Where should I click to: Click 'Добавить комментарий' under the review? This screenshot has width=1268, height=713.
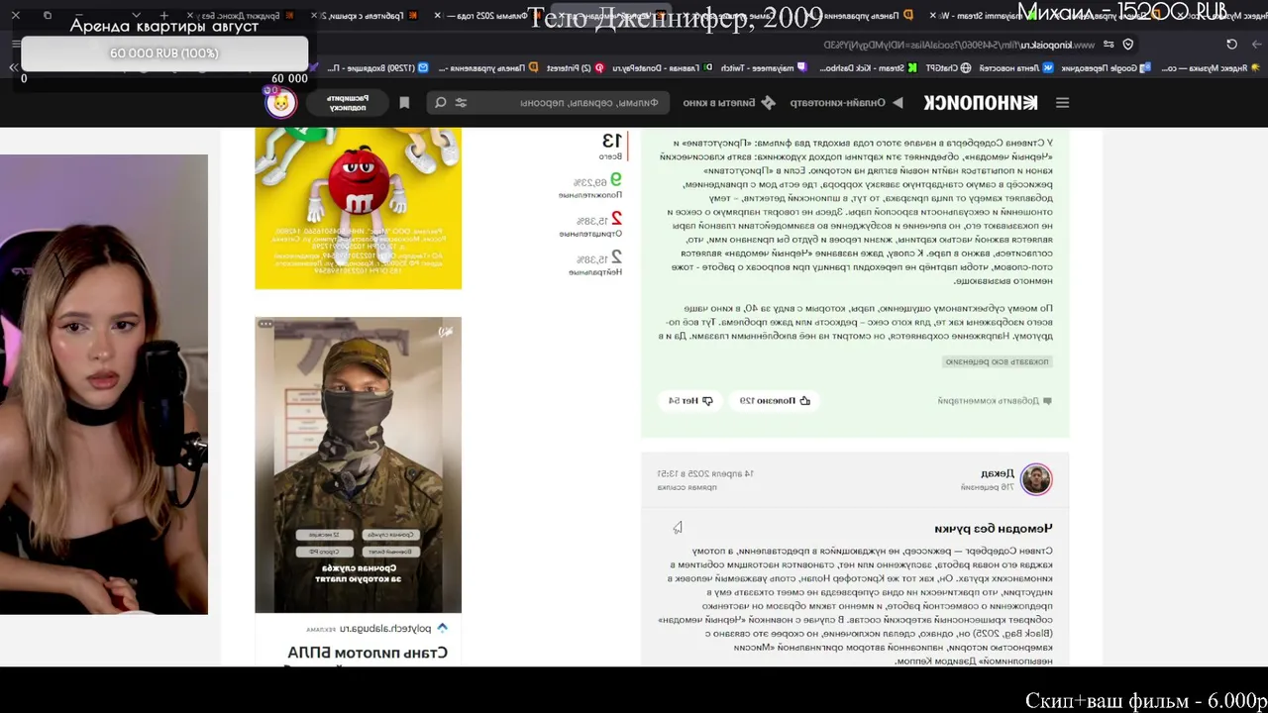point(995,401)
